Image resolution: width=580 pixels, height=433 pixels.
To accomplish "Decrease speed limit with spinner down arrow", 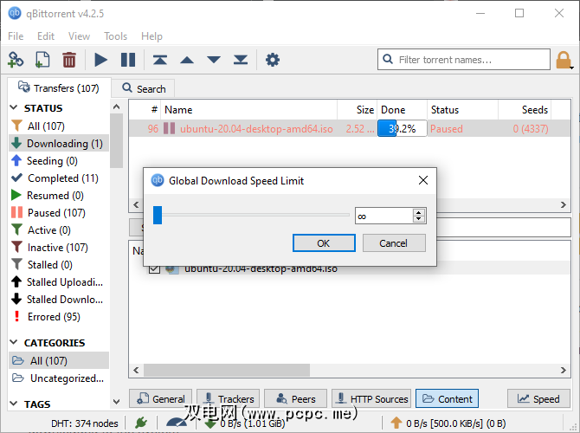I will [x=418, y=219].
